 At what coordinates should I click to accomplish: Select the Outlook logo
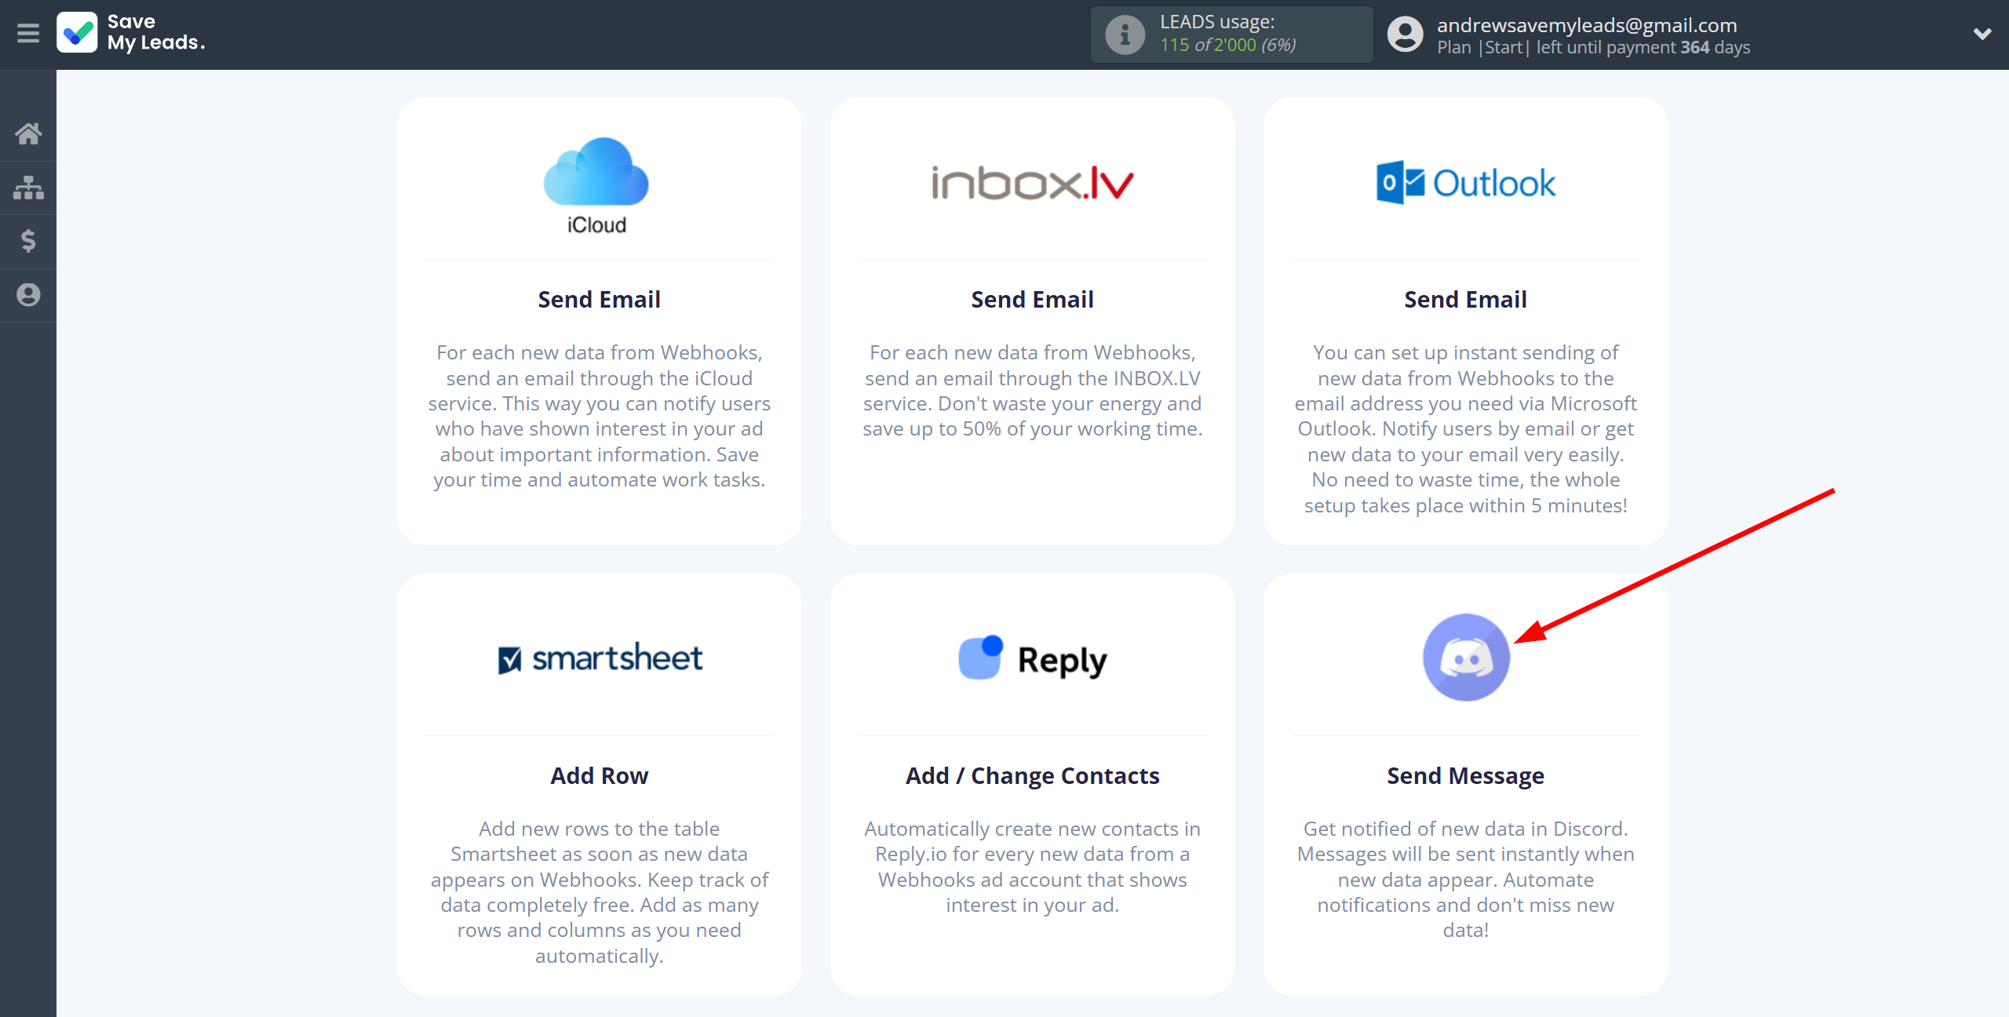pyautogui.click(x=1465, y=183)
